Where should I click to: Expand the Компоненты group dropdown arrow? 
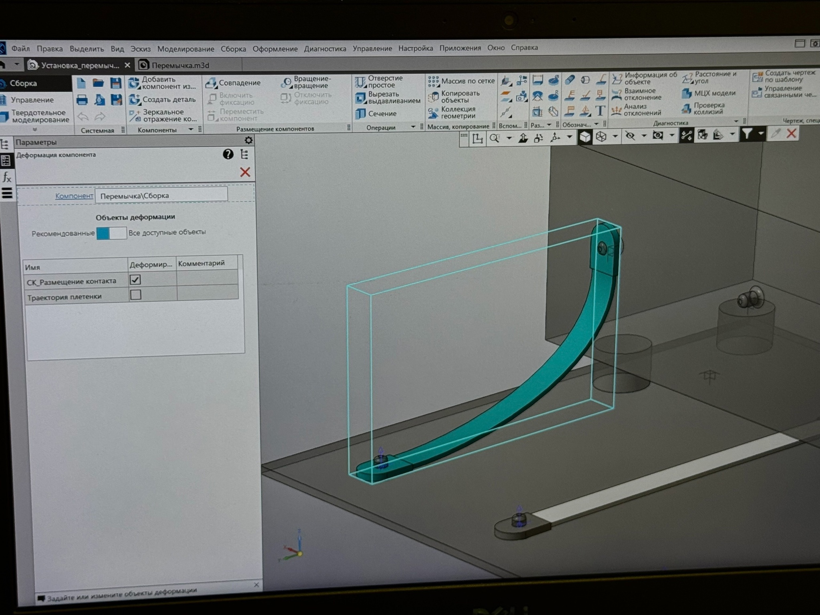click(191, 129)
